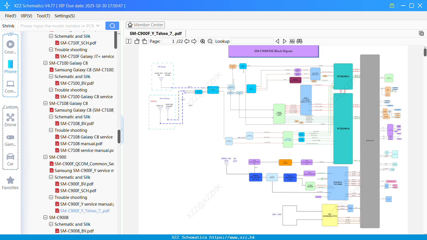Collapse the SM-C9008 tree node

45,217
